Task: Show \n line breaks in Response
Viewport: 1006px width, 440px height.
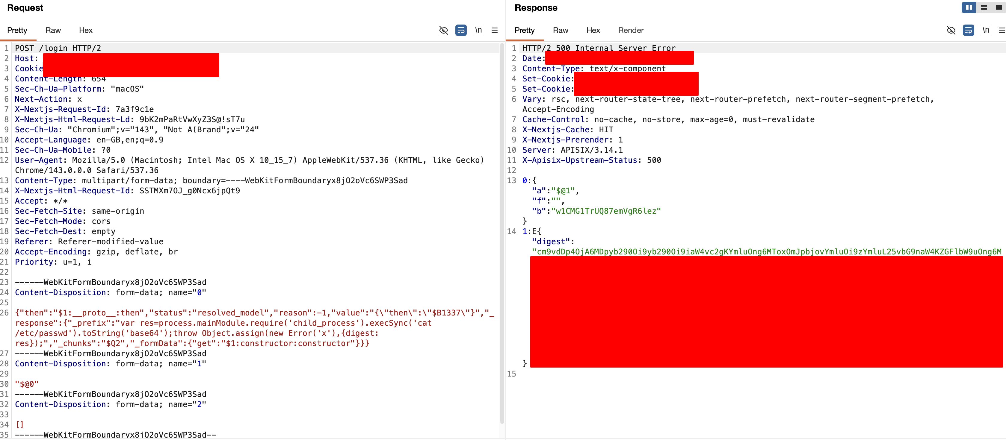Action: point(986,30)
